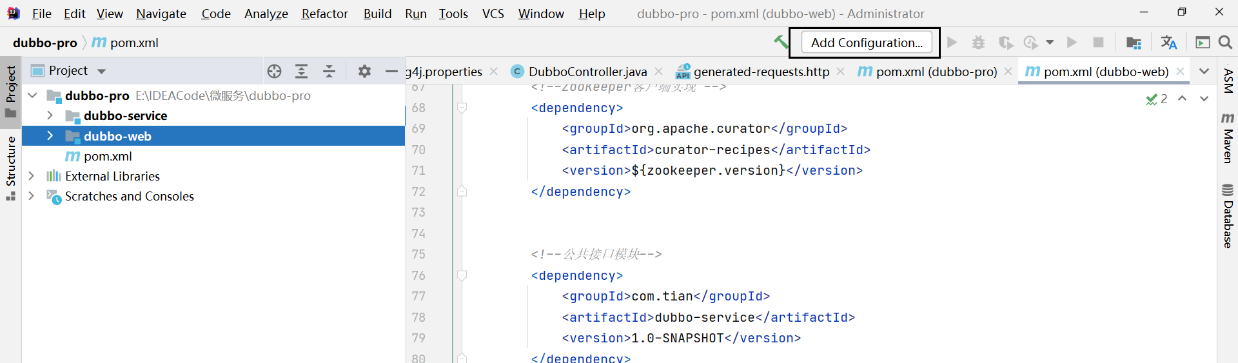Open the Analyze menu
Screen dimensions: 1238x363
(x=266, y=14)
